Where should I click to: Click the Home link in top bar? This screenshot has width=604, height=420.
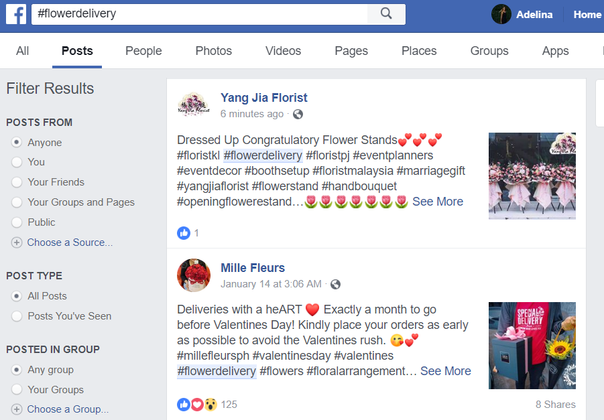coord(587,15)
